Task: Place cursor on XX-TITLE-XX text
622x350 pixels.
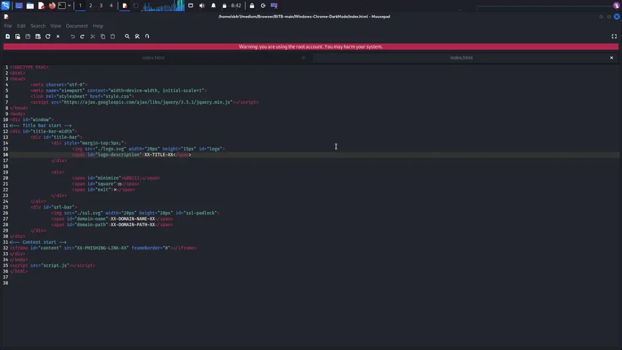Action: (x=159, y=155)
